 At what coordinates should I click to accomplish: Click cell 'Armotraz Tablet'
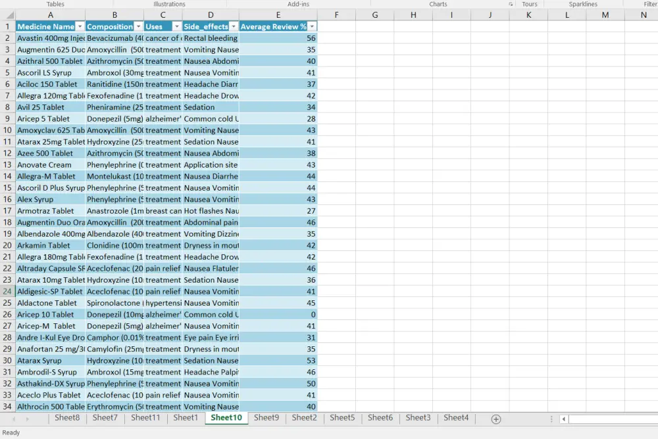point(51,211)
